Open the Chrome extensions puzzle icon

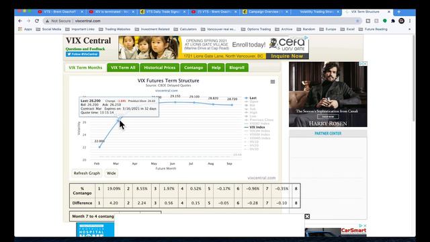click(393, 21)
